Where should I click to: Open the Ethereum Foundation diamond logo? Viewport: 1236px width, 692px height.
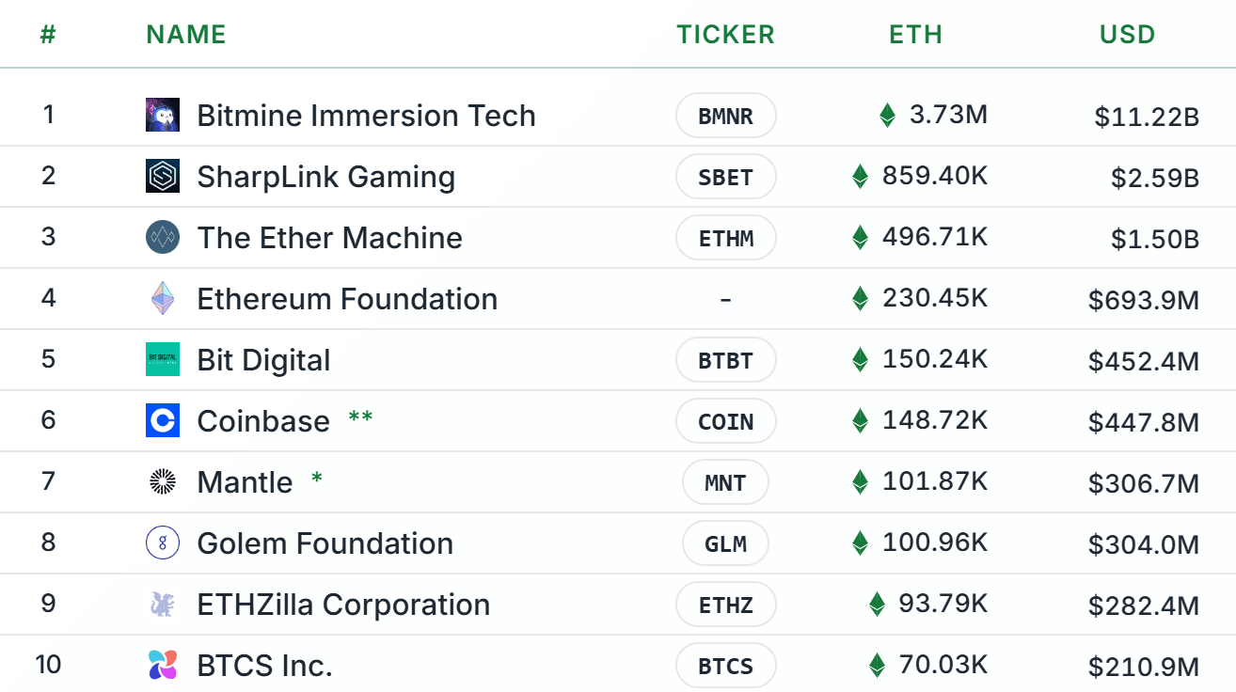[x=162, y=298]
